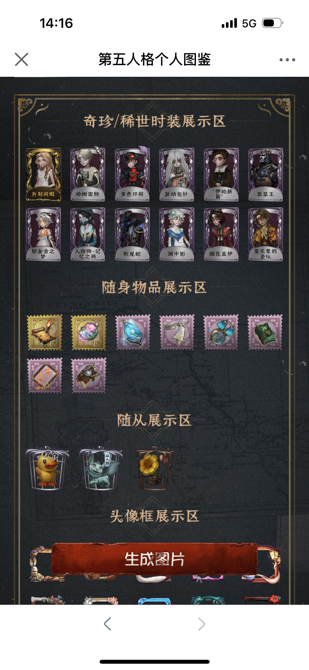Select the golden 片刻闲暇 costume card

(44, 174)
